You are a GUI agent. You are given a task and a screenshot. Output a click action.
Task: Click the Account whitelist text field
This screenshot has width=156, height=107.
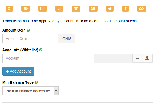pos(48,58)
